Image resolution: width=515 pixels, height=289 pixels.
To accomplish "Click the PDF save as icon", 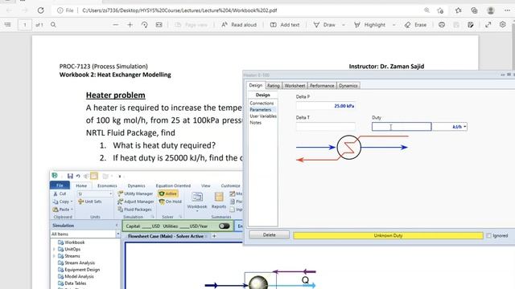I will [x=470, y=25].
